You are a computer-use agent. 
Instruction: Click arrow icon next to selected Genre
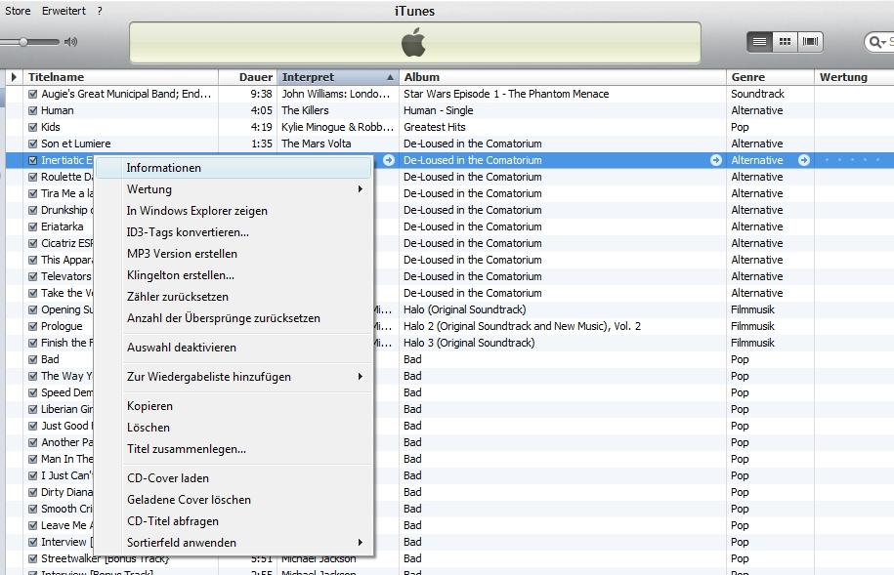coord(804,160)
